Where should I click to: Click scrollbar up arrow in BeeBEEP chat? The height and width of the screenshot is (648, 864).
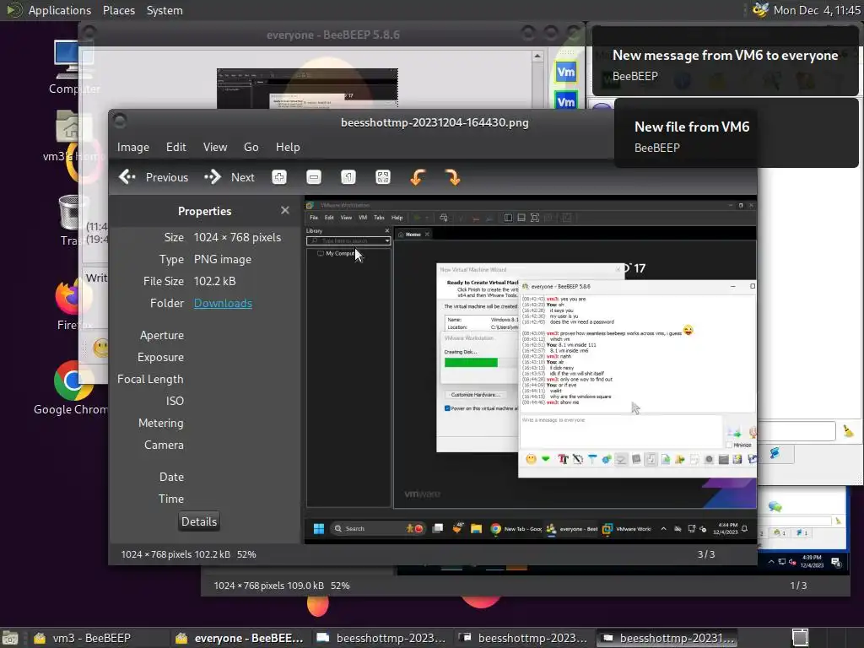(537, 57)
